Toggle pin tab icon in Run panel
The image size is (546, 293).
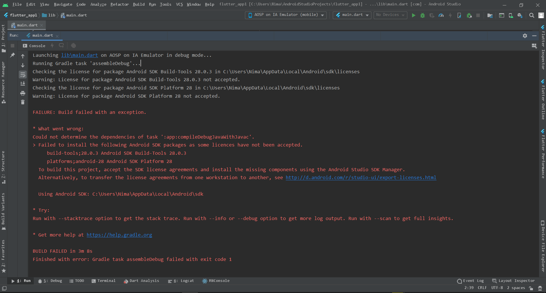pyautogui.click(x=13, y=55)
